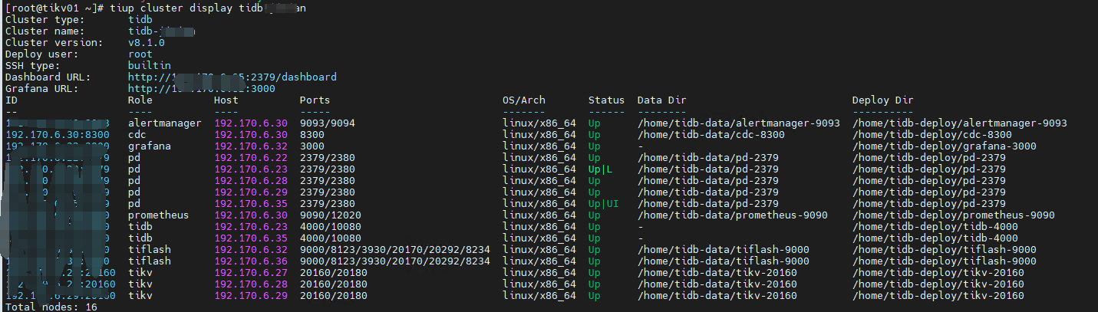Click data dir /home/tidb-data/alertmanager-9093

[x=738, y=123]
